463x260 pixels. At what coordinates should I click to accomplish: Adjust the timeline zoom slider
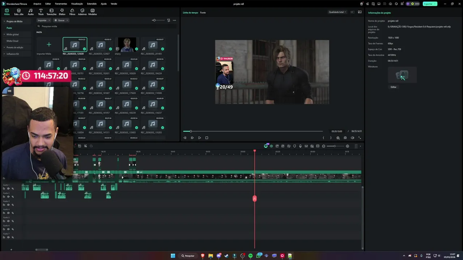pyautogui.click(x=335, y=146)
